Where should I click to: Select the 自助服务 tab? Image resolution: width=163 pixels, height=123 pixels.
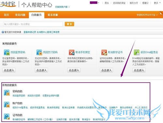coord(37,15)
